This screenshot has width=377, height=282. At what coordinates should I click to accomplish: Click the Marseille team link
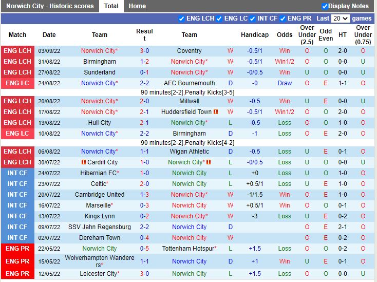coord(98,205)
